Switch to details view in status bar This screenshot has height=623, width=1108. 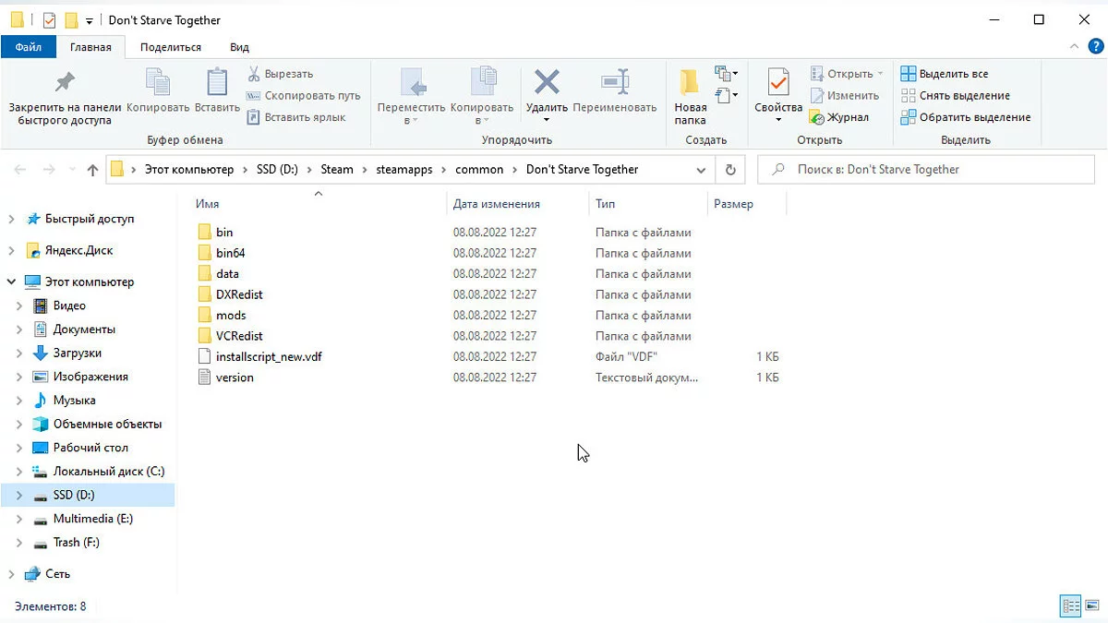coord(1071,606)
